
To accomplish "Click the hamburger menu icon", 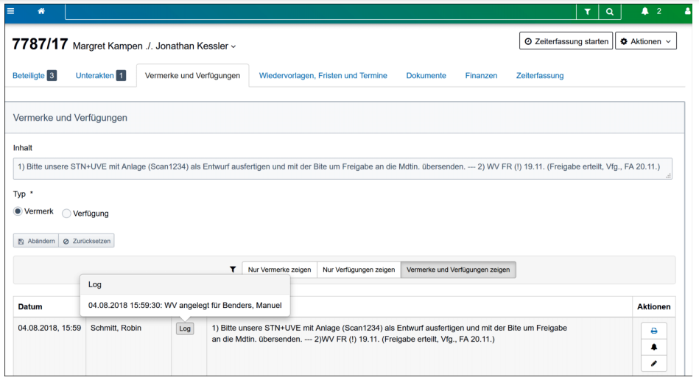I will click(9, 11).
